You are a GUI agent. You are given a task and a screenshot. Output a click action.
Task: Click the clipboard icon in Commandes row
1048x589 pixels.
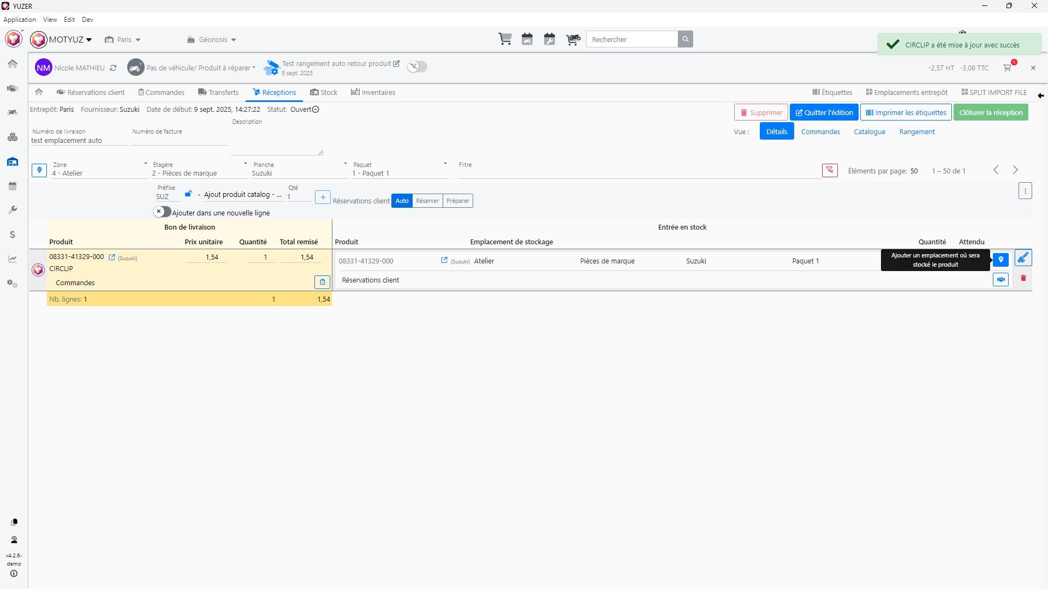322,282
